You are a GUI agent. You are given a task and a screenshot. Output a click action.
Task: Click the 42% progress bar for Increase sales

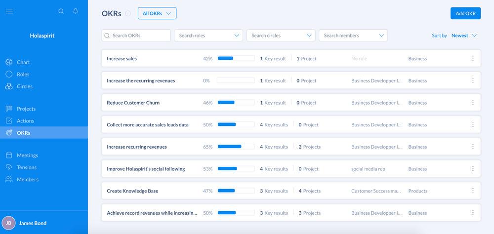(x=236, y=58)
